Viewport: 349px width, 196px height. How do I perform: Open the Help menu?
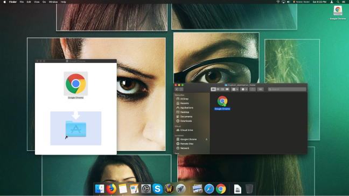(x=63, y=2)
